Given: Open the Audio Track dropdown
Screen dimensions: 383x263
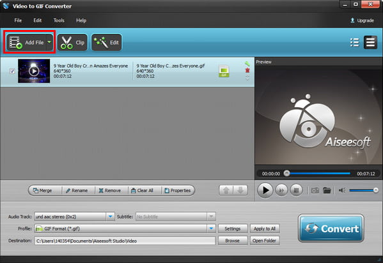Looking at the screenshot, I should [x=110, y=216].
